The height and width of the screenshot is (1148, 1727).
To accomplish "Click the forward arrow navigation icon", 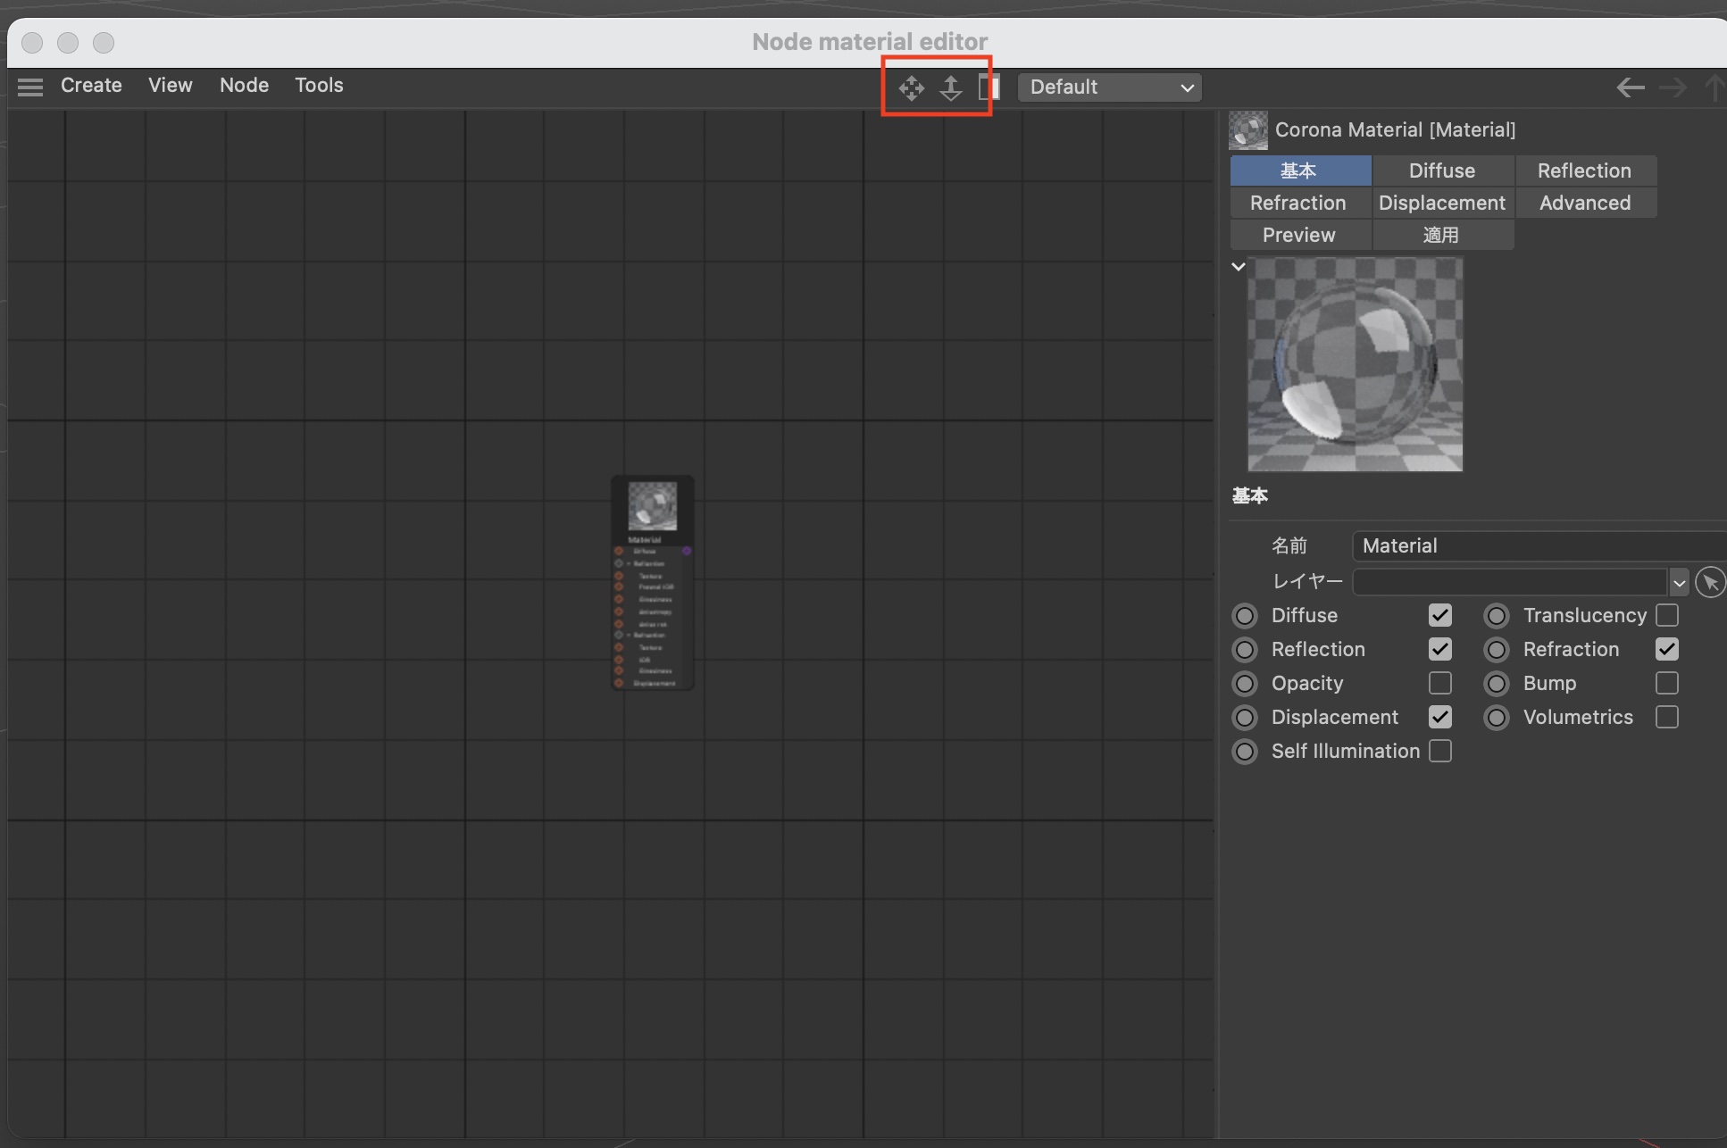I will 1673,87.
